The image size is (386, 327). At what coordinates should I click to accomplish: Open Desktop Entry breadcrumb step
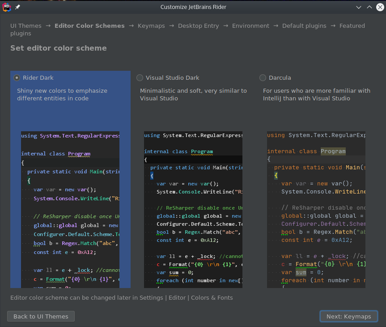(199, 26)
